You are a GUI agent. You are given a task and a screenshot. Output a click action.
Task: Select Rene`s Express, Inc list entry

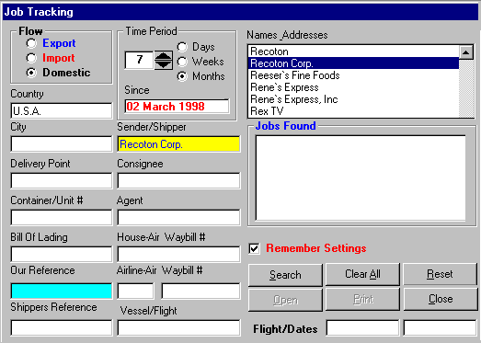353,99
